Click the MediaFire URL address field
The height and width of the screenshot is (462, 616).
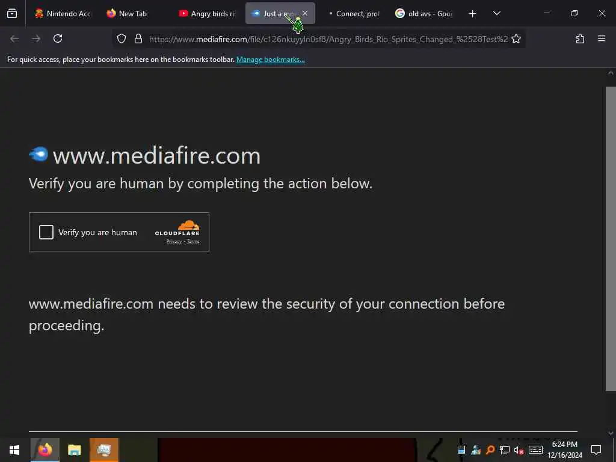pyautogui.click(x=328, y=39)
